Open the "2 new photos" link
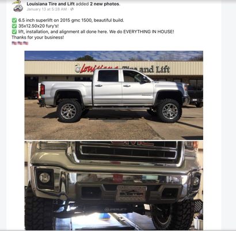Screen dimensions: 236x231 click(104, 4)
